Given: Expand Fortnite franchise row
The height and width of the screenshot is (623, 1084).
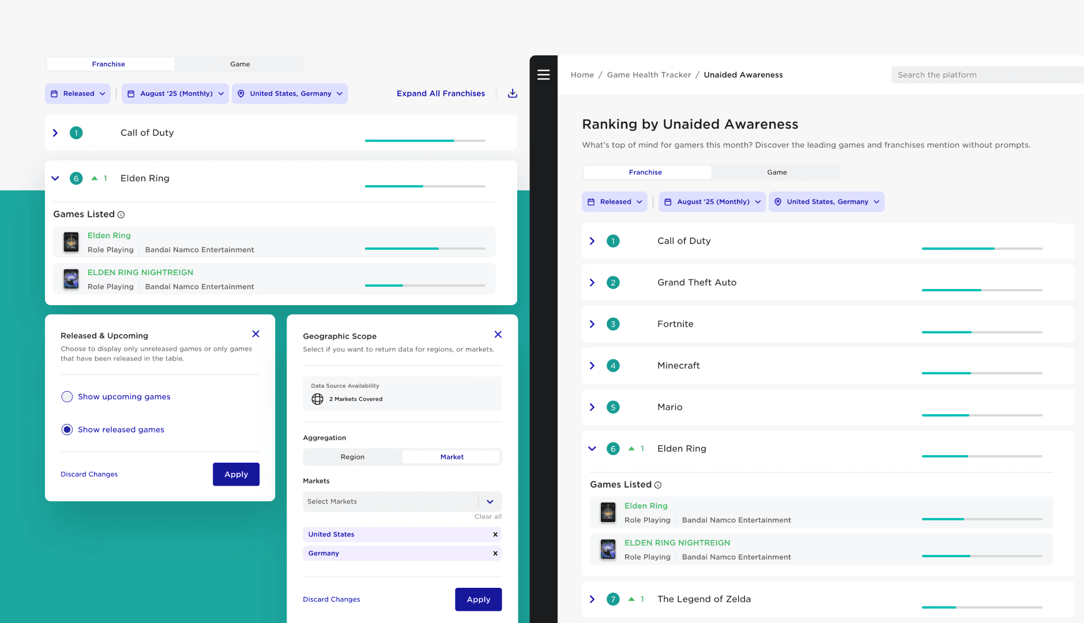Looking at the screenshot, I should (592, 324).
